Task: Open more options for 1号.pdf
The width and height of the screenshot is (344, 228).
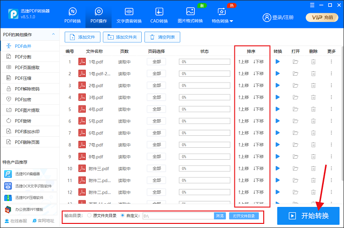Action: [x=331, y=61]
